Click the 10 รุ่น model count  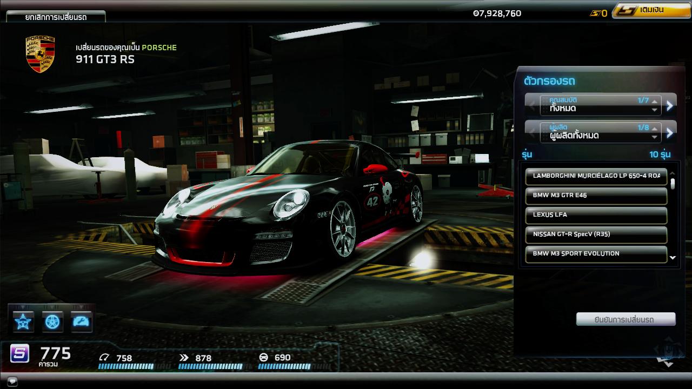[x=660, y=155]
